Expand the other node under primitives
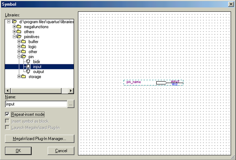The image size is (236, 160). coord(19,51)
